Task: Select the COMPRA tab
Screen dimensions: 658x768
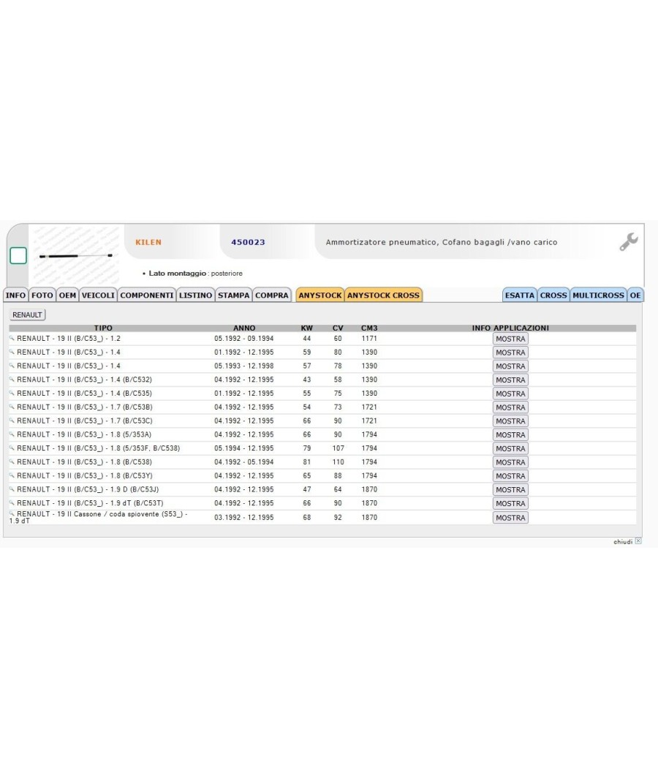Action: click(x=272, y=295)
